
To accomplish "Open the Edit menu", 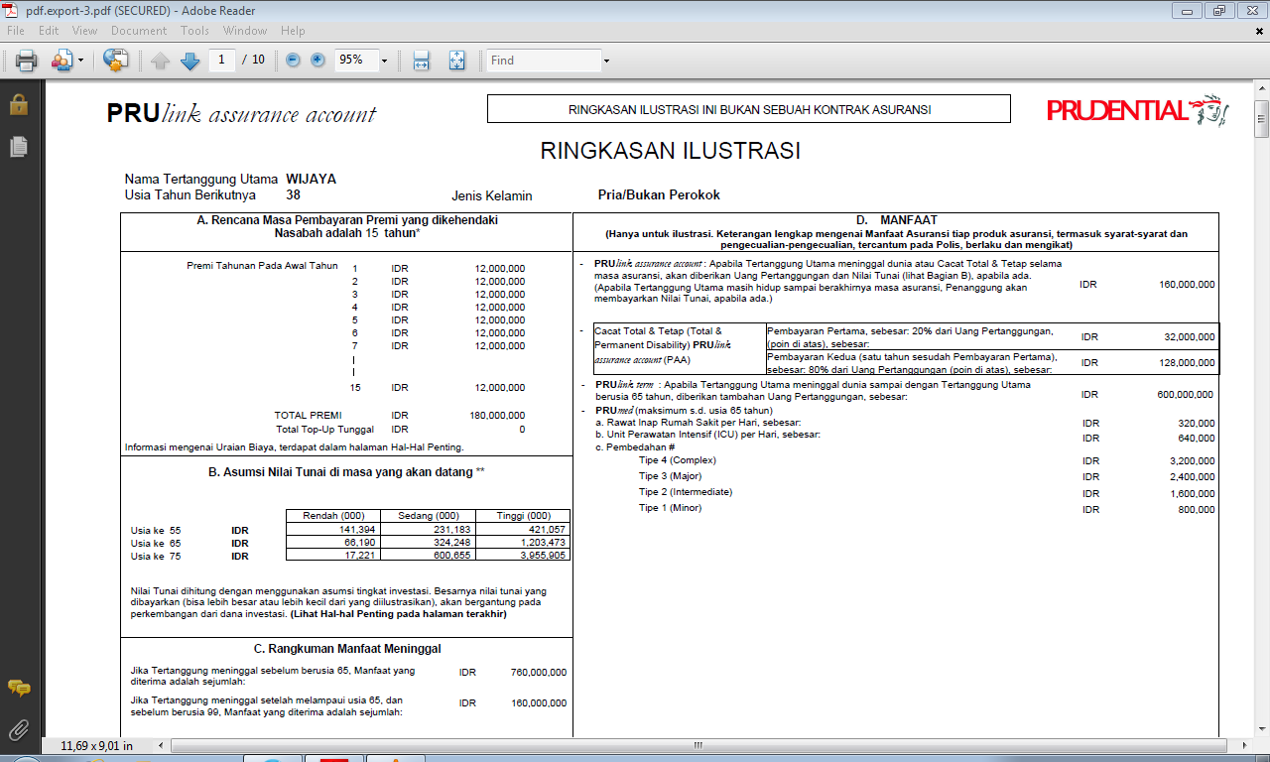I will click(49, 31).
